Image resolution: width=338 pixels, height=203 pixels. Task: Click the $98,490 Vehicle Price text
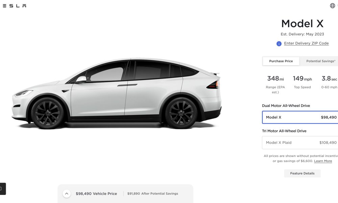coord(96,194)
